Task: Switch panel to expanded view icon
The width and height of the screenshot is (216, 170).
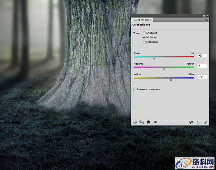Action: (141, 122)
